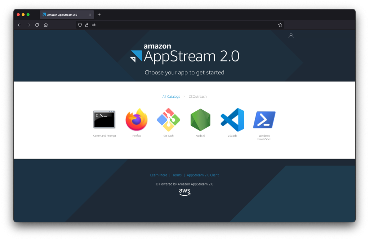Reload the current page
The height and width of the screenshot is (240, 369).
tap(37, 25)
